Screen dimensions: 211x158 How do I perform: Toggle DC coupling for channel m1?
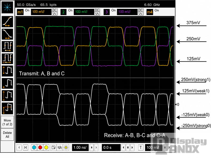coord(55,10)
